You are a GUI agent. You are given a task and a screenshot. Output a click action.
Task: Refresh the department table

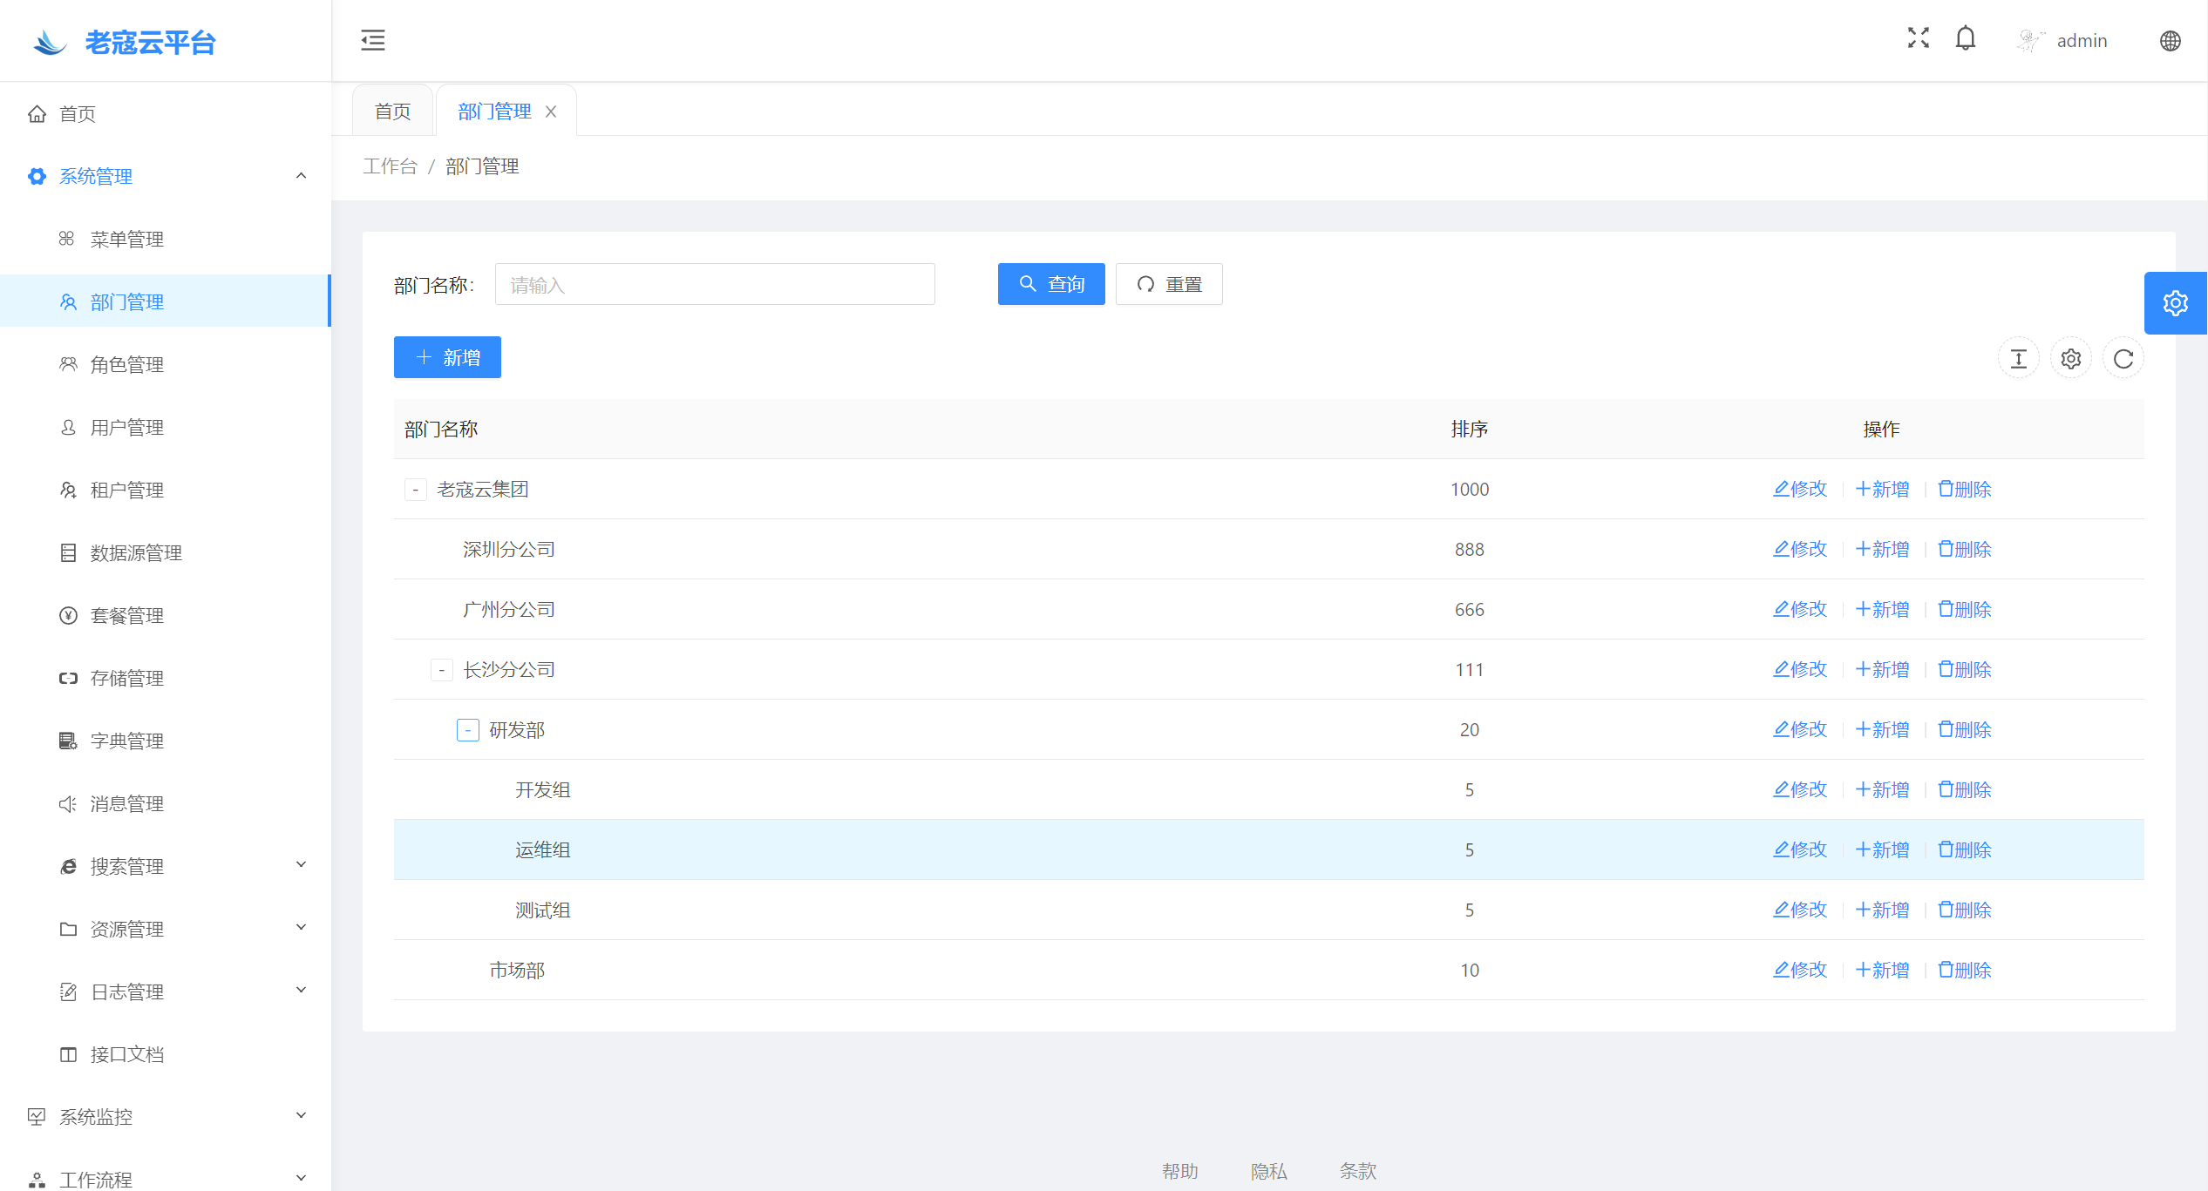click(2123, 359)
